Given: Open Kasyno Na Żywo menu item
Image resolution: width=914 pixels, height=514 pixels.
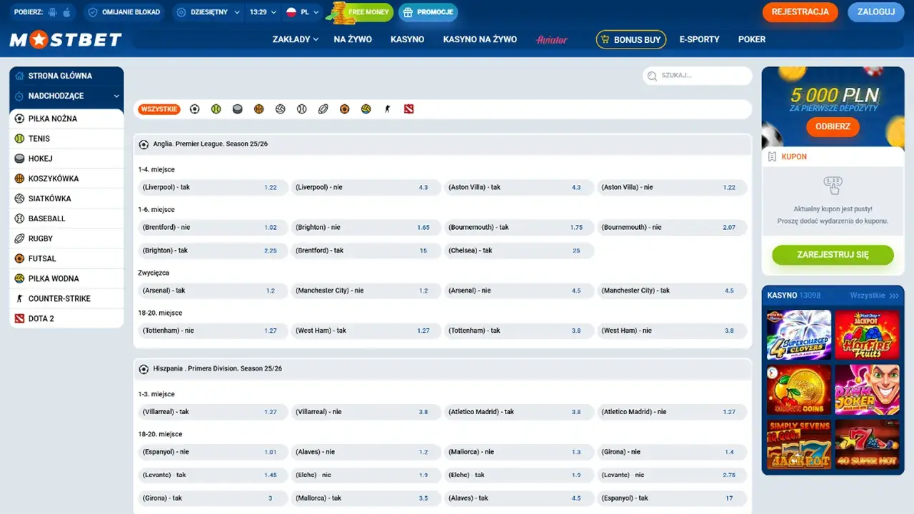Looking at the screenshot, I should pyautogui.click(x=480, y=40).
